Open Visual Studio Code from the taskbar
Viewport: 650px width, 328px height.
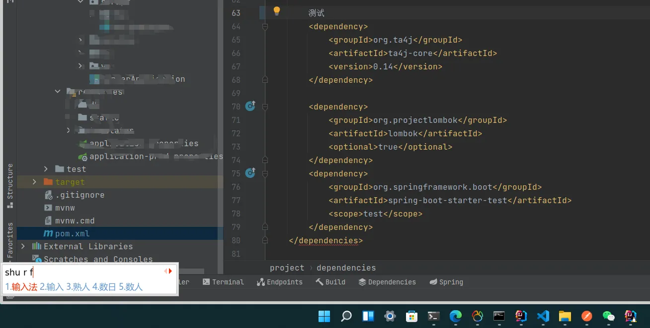tap(543, 316)
